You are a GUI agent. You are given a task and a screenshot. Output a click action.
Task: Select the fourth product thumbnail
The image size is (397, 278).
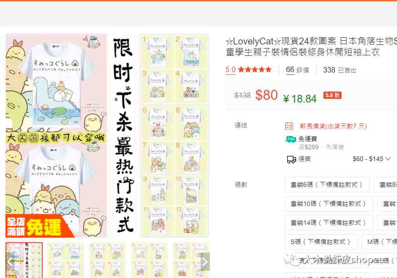point(150,260)
